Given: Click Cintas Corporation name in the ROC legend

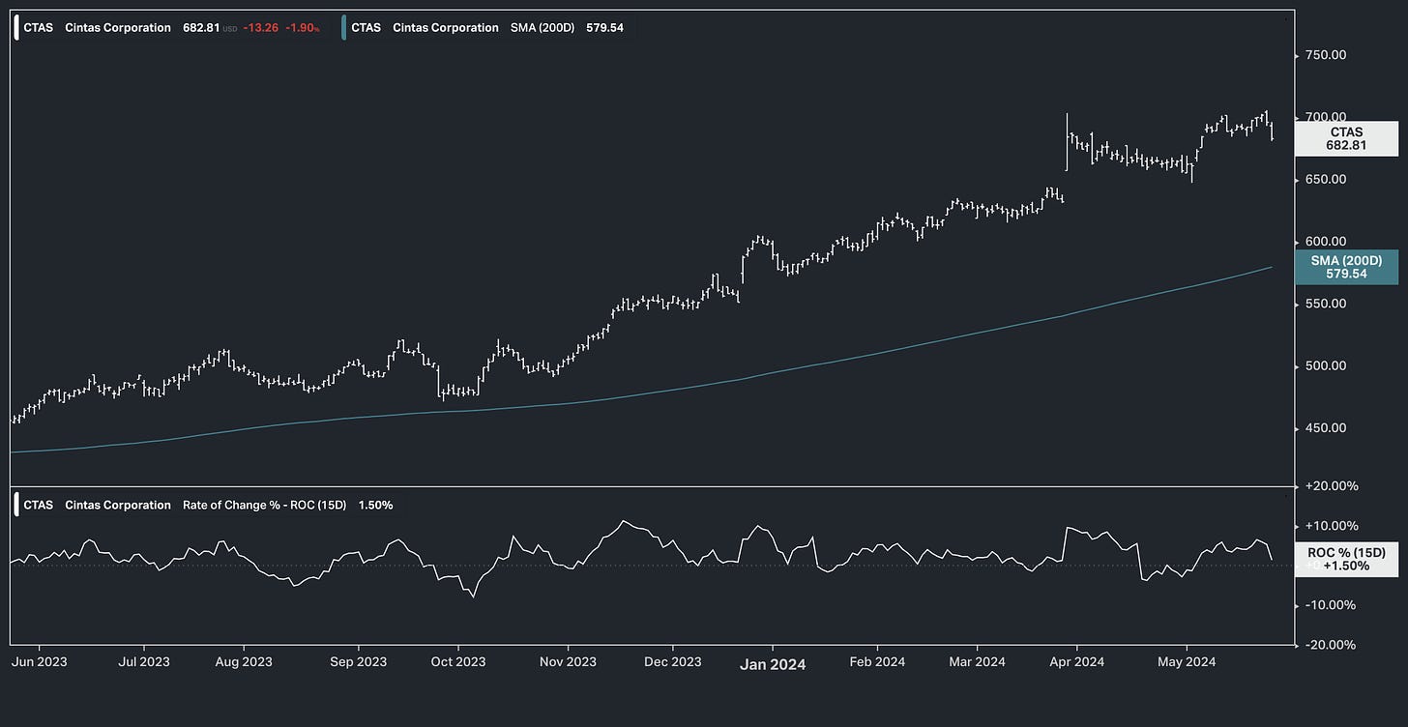Looking at the screenshot, I should (x=118, y=505).
